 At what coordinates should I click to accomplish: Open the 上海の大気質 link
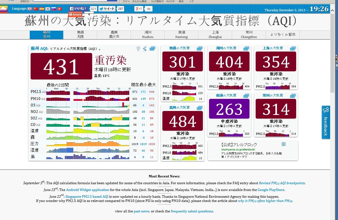273,48
